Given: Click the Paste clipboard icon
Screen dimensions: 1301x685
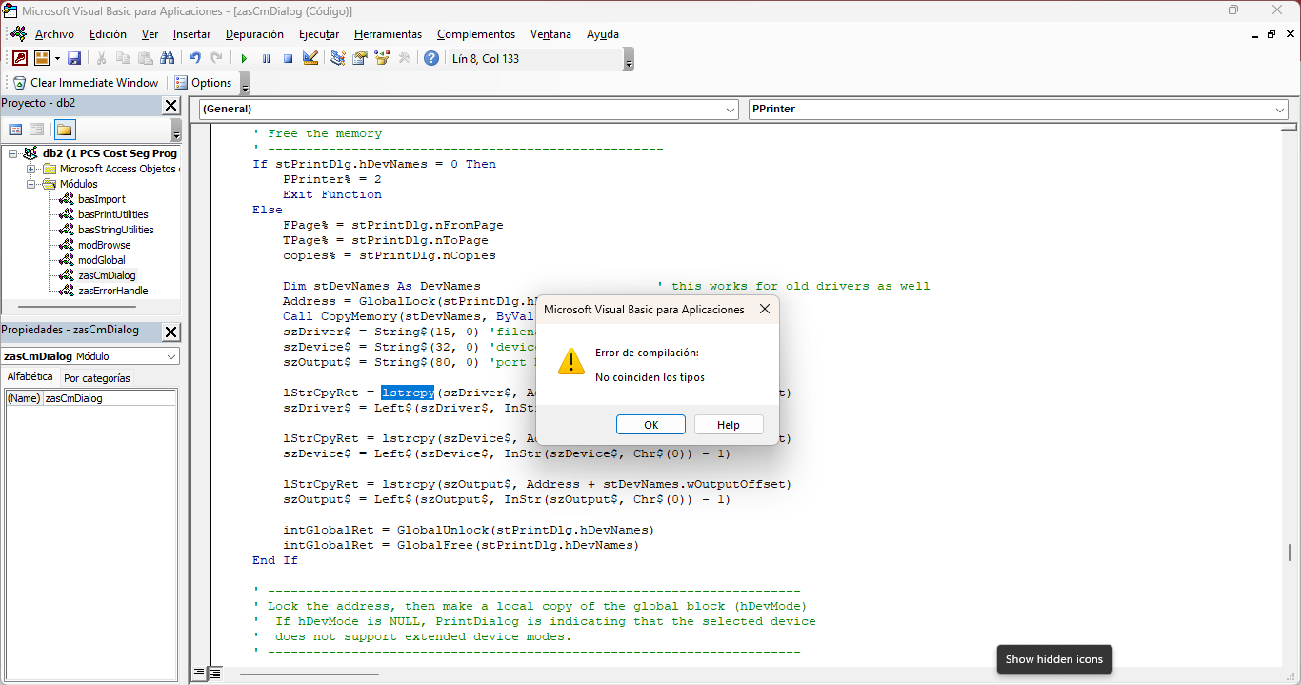Looking at the screenshot, I should click(x=145, y=58).
